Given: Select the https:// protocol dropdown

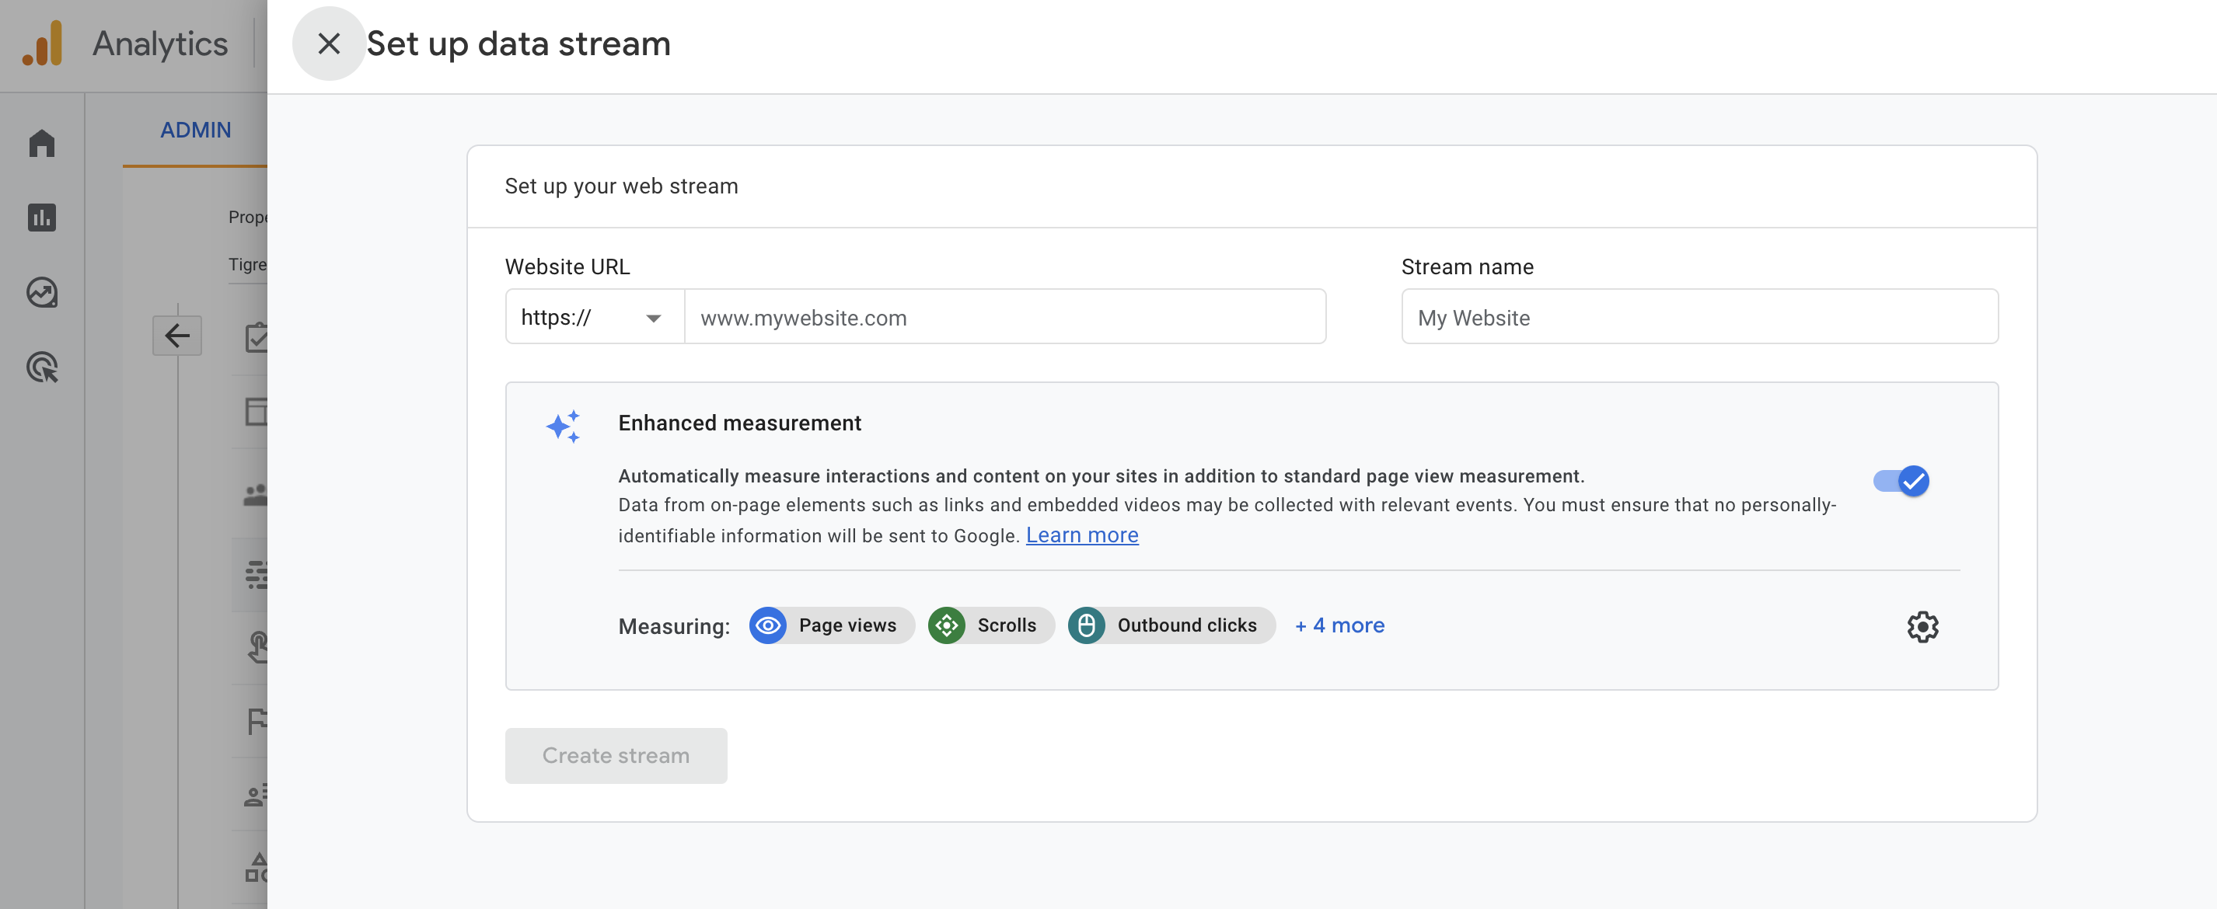Looking at the screenshot, I should [592, 315].
